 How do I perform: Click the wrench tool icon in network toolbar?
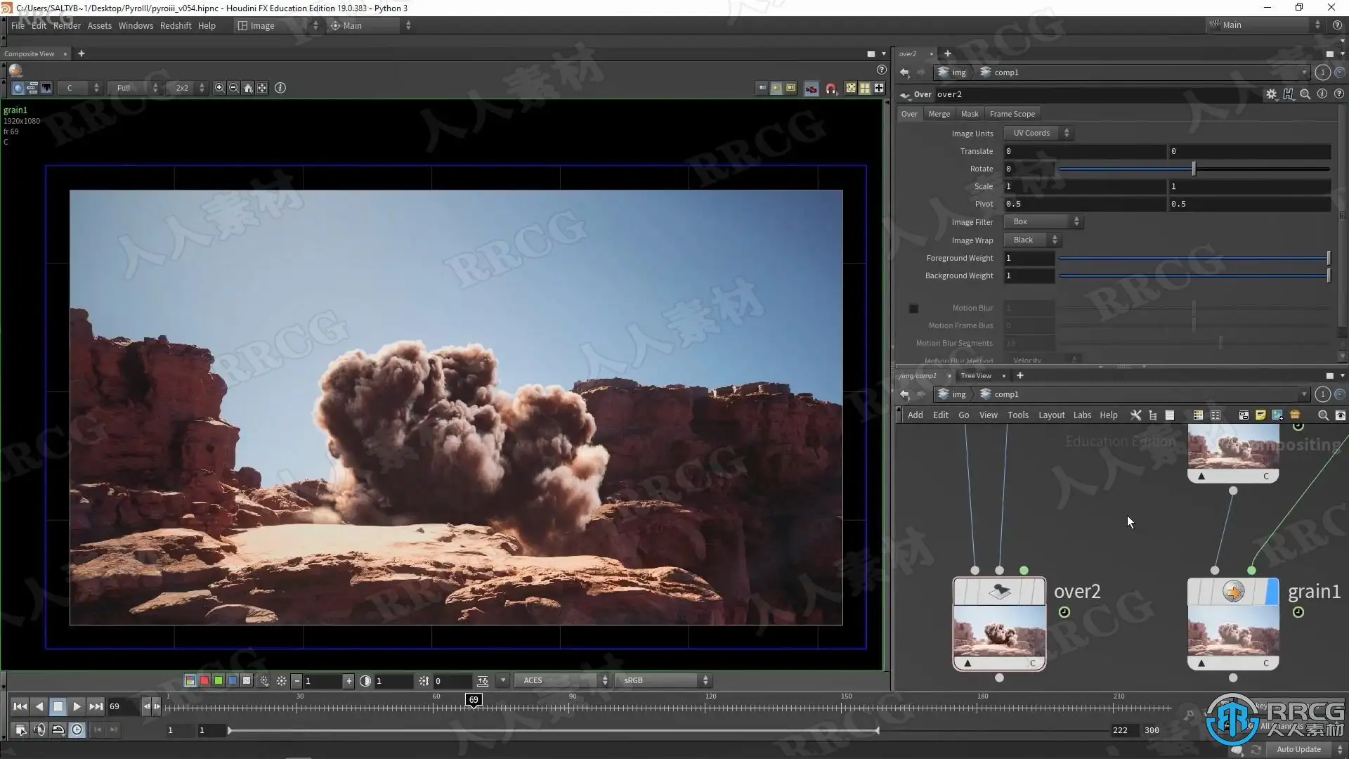coord(1135,415)
